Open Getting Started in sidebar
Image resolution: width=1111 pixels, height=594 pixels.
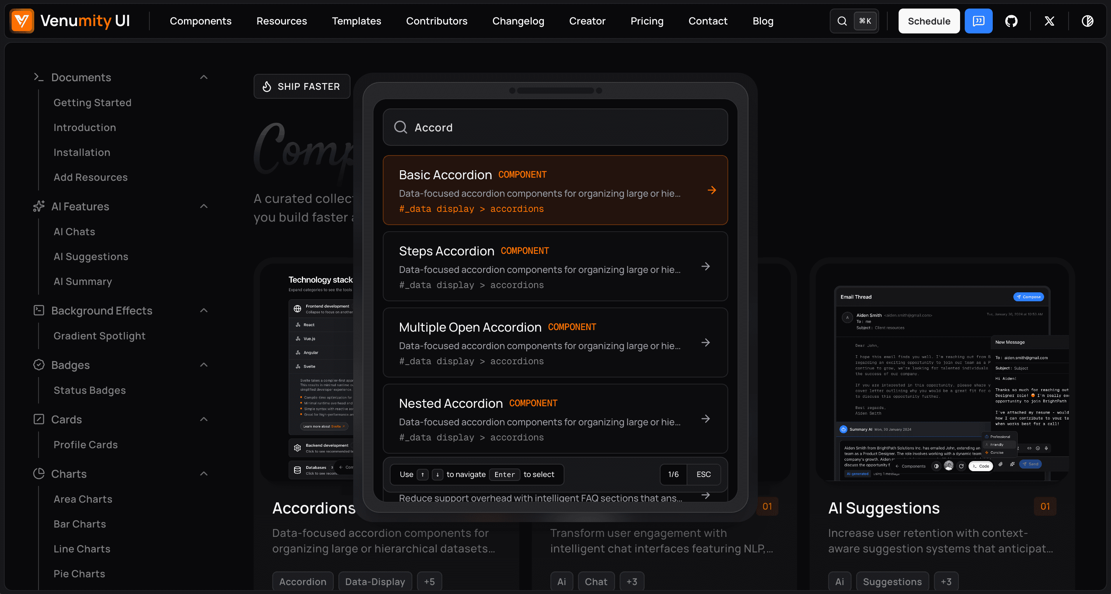click(x=92, y=103)
